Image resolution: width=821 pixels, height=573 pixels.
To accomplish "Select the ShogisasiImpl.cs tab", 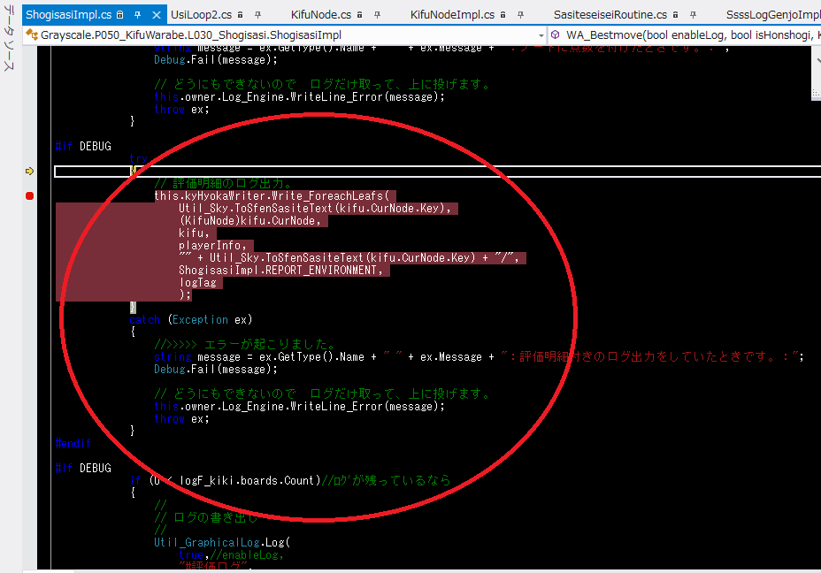I will pyautogui.click(x=69, y=15).
